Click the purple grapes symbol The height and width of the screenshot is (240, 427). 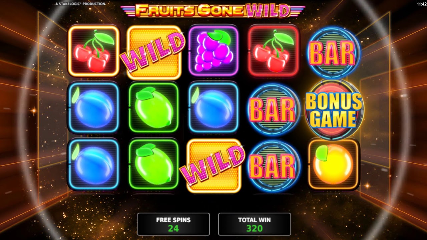tap(213, 51)
